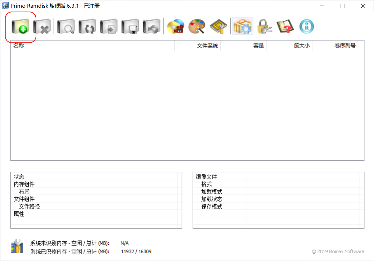Click the padlock and keys icon
Screen dimensions: 374x261
click(x=264, y=26)
